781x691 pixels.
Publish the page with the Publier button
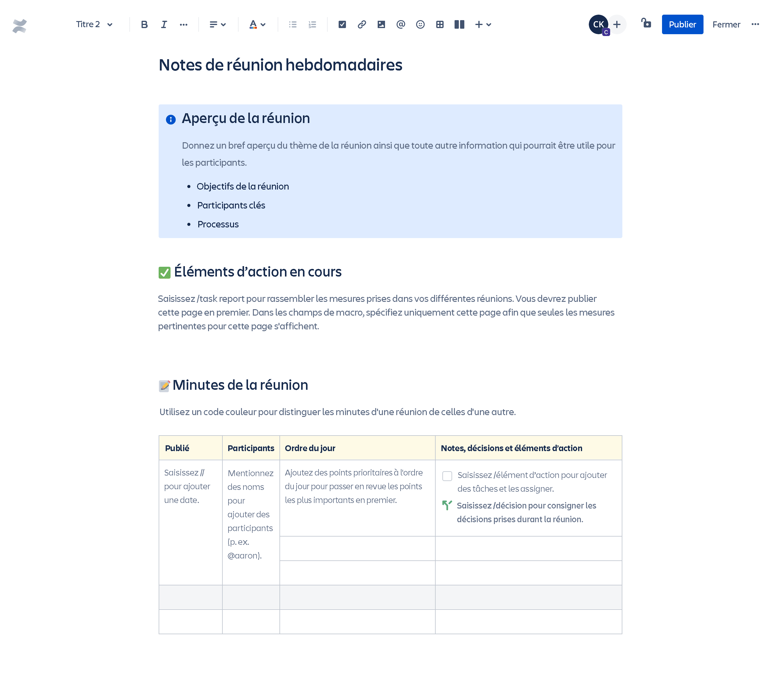click(682, 24)
